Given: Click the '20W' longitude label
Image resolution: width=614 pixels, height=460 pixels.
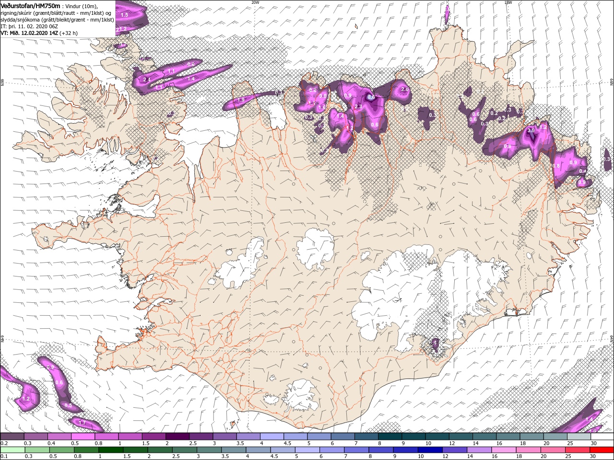Looking at the screenshot, I should point(255,2).
